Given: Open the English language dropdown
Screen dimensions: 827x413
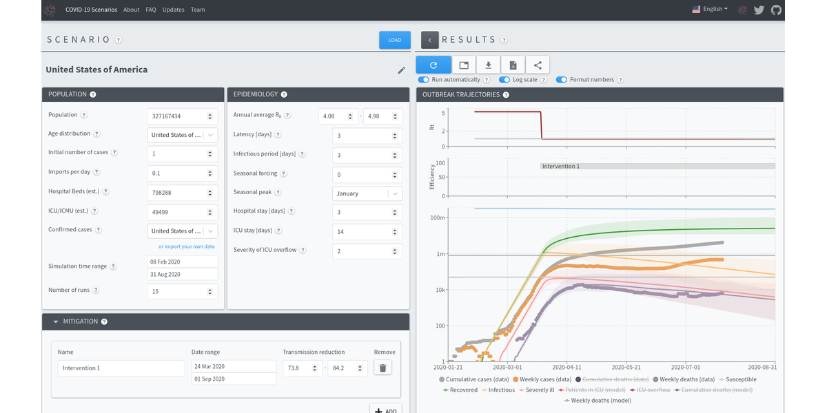Looking at the screenshot, I should (x=709, y=10).
